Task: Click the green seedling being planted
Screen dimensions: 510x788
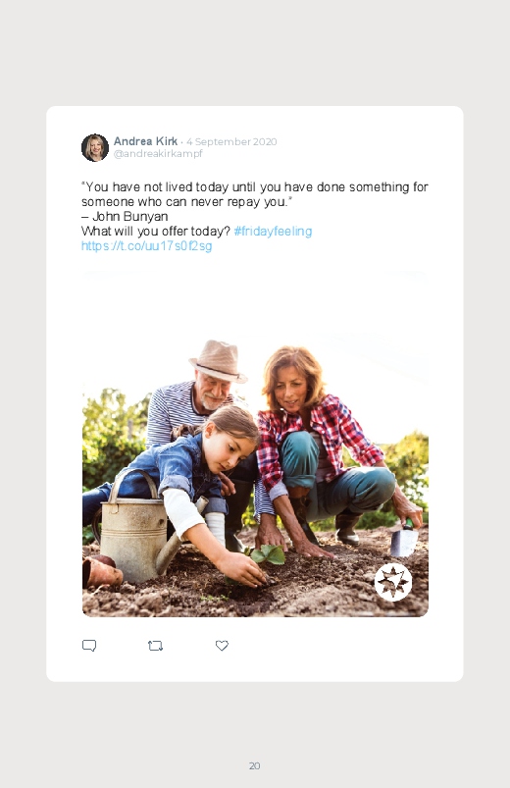Action: coord(267,554)
